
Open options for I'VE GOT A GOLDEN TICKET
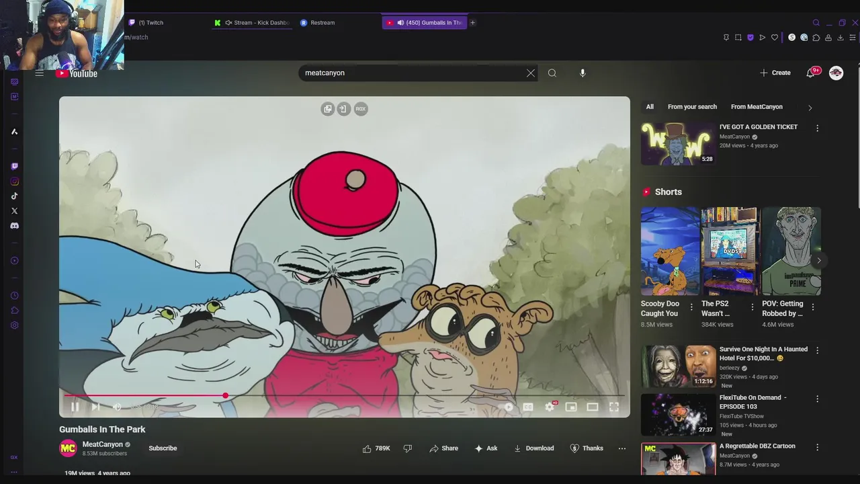coord(817,128)
